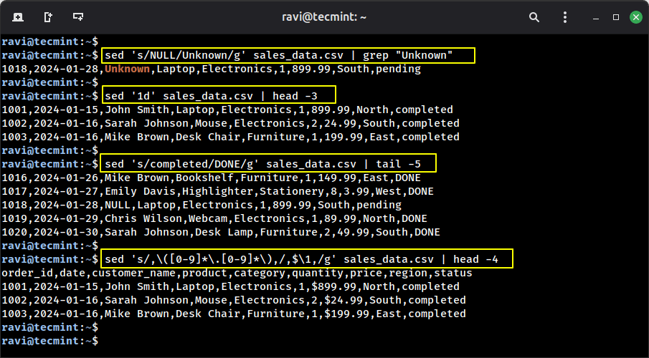Screen dimensions: 649x358
Task: Click the Emily Davis Highlighter output line
Action: [217, 191]
